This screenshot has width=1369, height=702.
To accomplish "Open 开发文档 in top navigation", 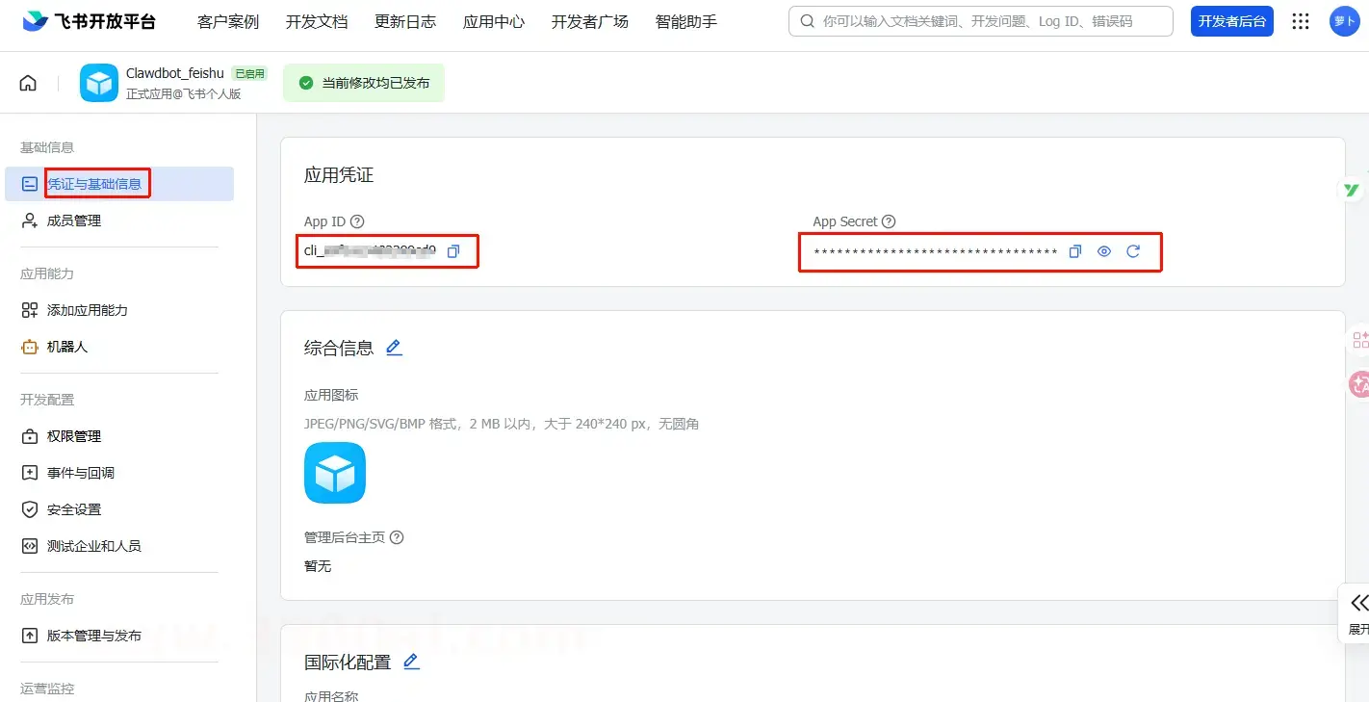I will pyautogui.click(x=317, y=21).
